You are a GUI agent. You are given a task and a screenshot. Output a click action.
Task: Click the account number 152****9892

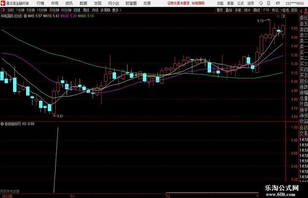point(295,3)
